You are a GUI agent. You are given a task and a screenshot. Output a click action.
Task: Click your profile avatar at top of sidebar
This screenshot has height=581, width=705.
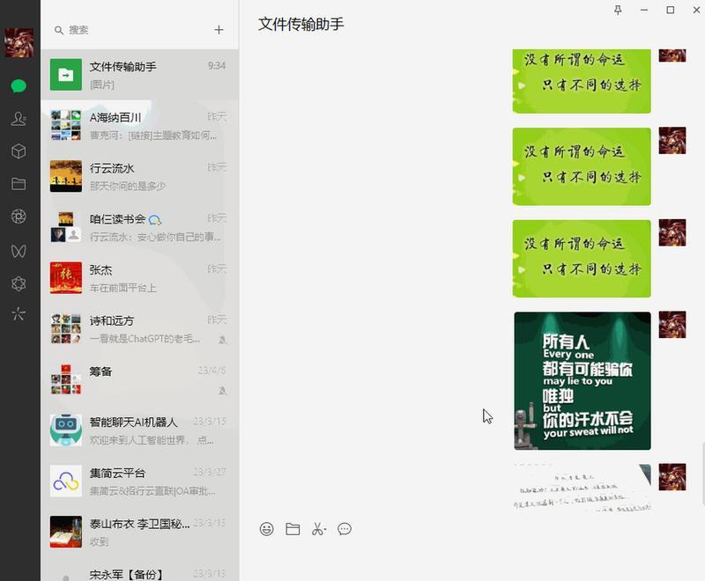[x=19, y=43]
